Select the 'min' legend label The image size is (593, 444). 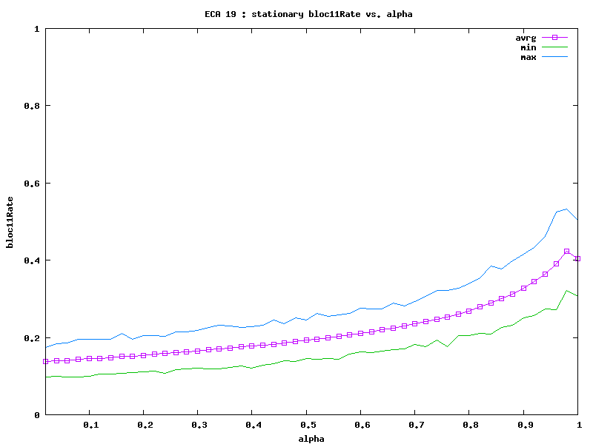click(x=528, y=47)
